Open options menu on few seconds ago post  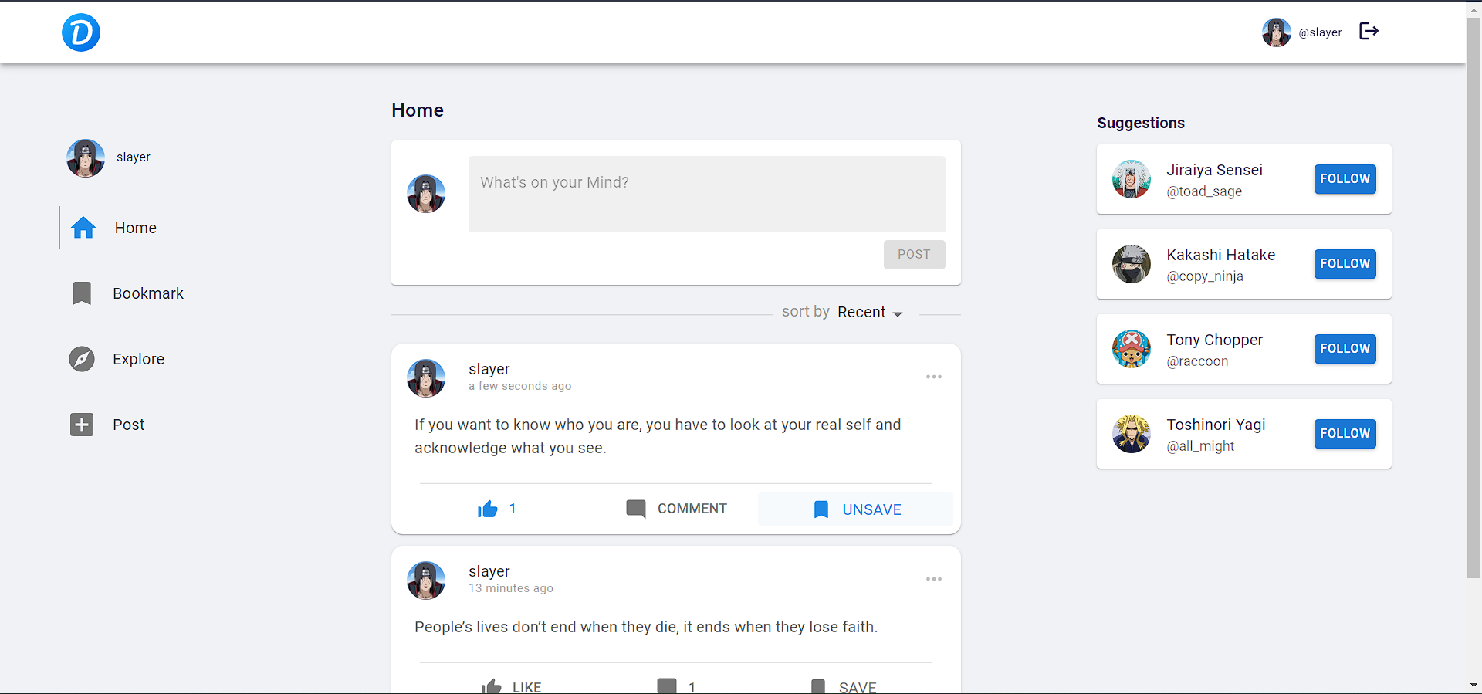[934, 377]
